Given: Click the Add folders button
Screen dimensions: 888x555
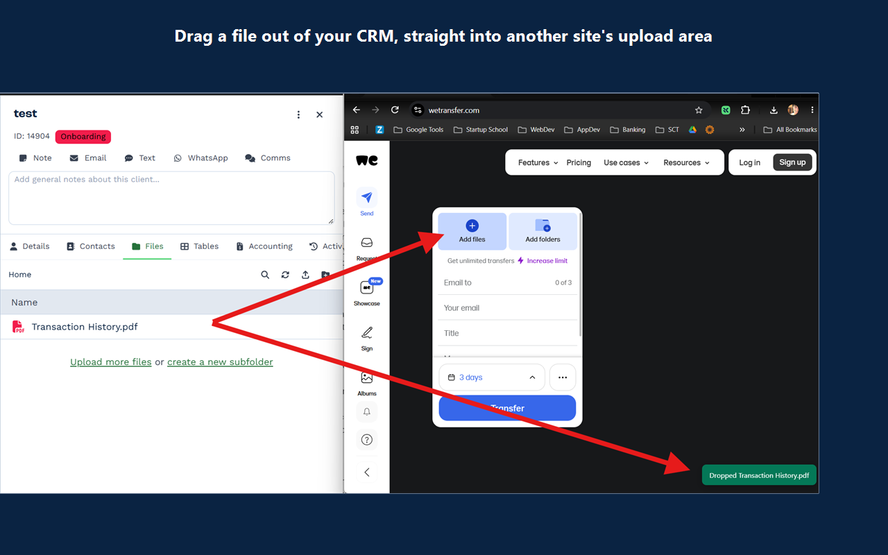Looking at the screenshot, I should tap(543, 231).
